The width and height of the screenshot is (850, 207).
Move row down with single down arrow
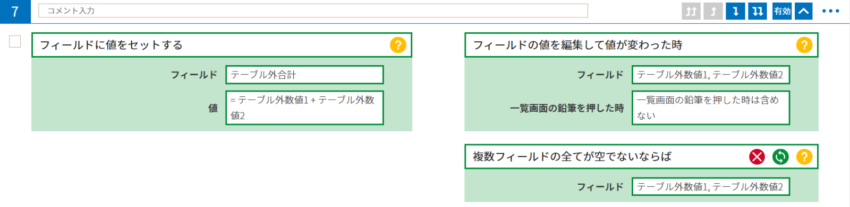pos(736,11)
